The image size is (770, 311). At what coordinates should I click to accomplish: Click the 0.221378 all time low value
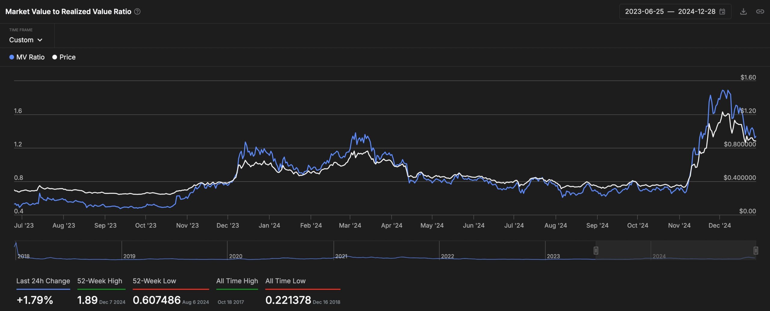pyautogui.click(x=288, y=300)
